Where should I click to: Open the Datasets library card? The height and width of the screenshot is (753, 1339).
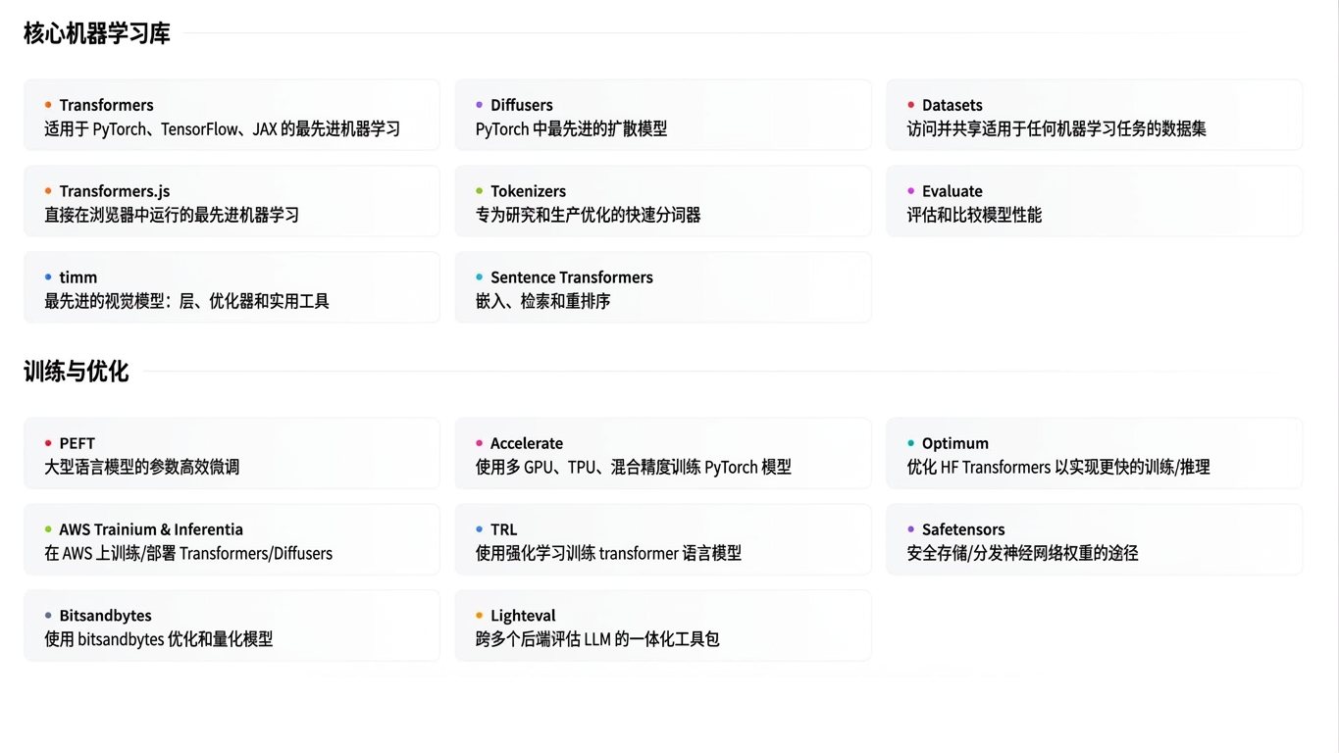(1095, 116)
